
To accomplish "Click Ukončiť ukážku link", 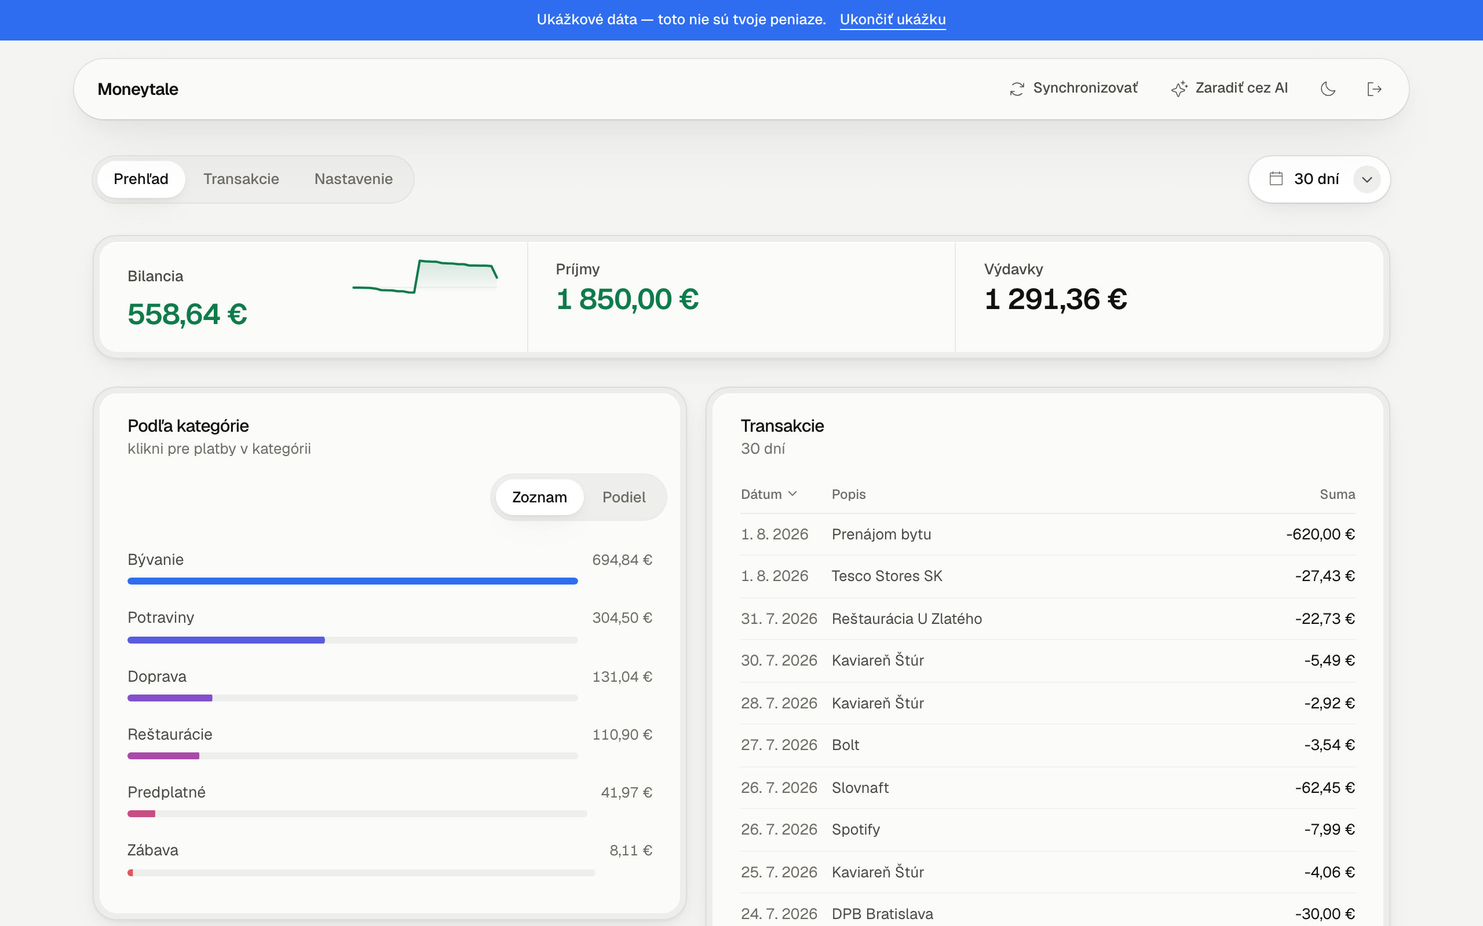I will coord(892,20).
